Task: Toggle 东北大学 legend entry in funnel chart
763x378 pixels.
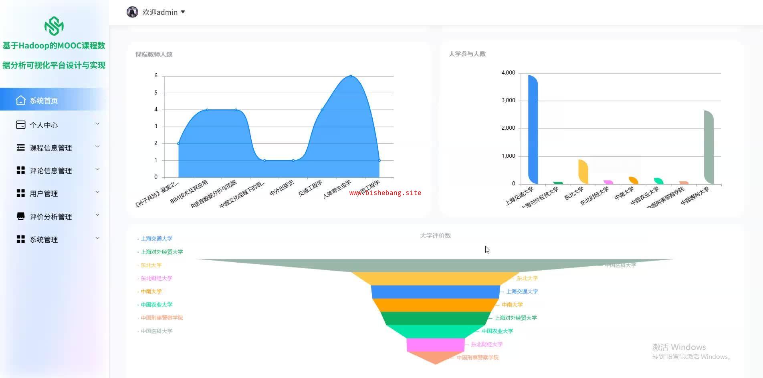Action: pyautogui.click(x=149, y=265)
